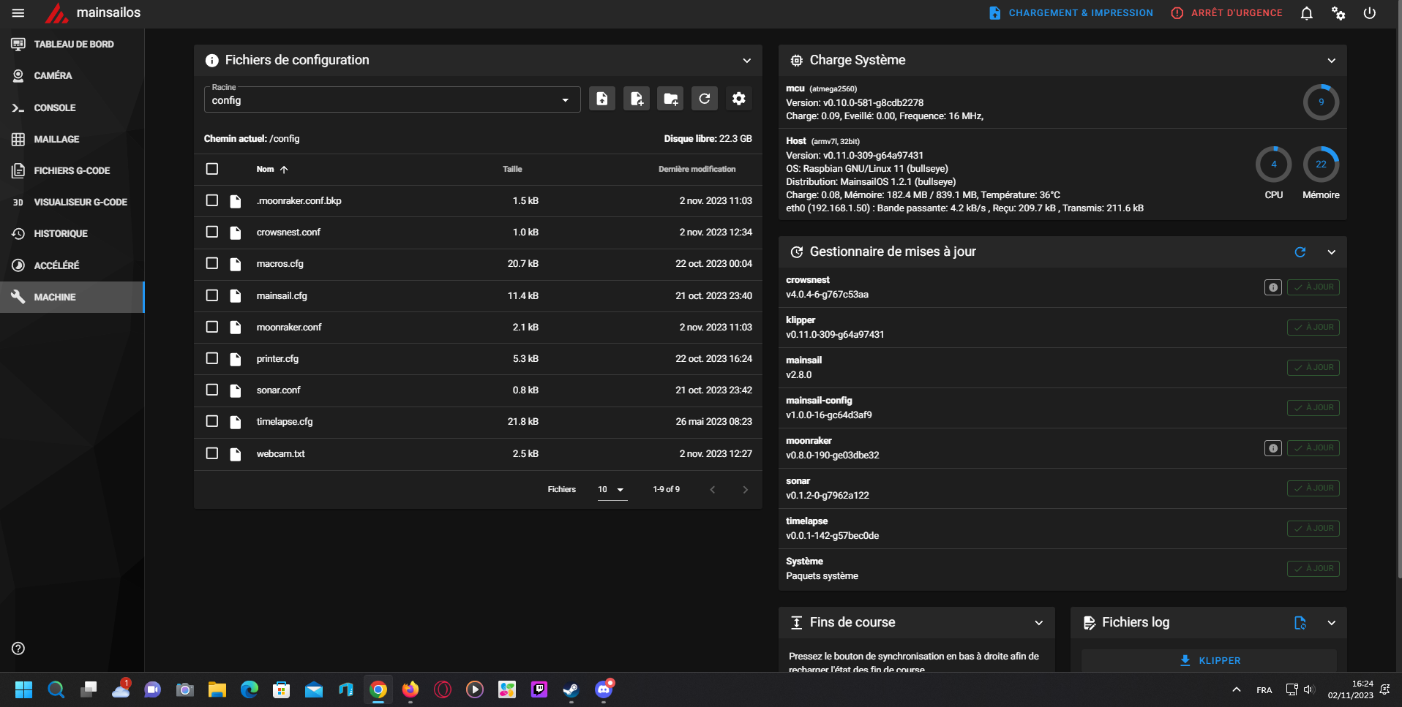Click the create new folder icon
Image resolution: width=1402 pixels, height=707 pixels.
click(x=670, y=99)
